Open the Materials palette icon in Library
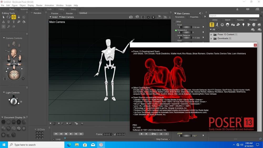Screen dimensions: 263x148 254,24
